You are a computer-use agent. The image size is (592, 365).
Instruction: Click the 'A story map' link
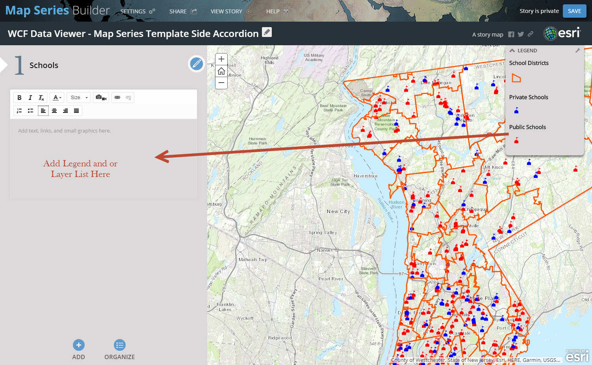click(x=488, y=35)
